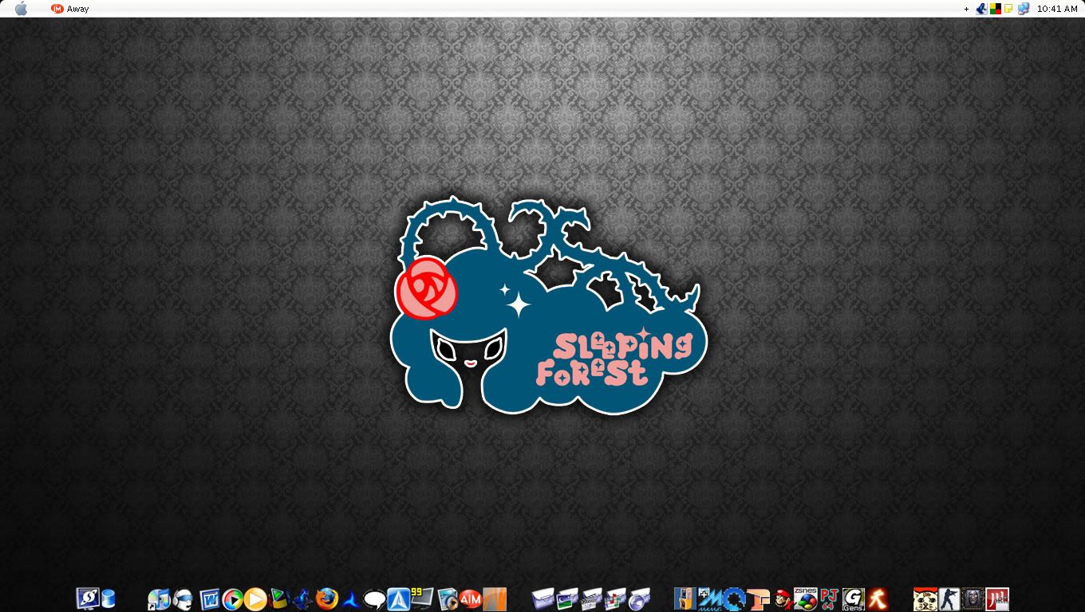Launch the PJ64 emulator

click(830, 598)
